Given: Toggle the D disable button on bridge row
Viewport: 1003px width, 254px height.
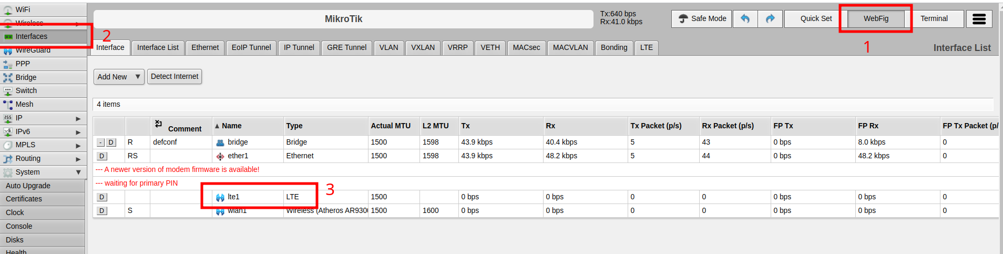Looking at the screenshot, I should [x=111, y=143].
